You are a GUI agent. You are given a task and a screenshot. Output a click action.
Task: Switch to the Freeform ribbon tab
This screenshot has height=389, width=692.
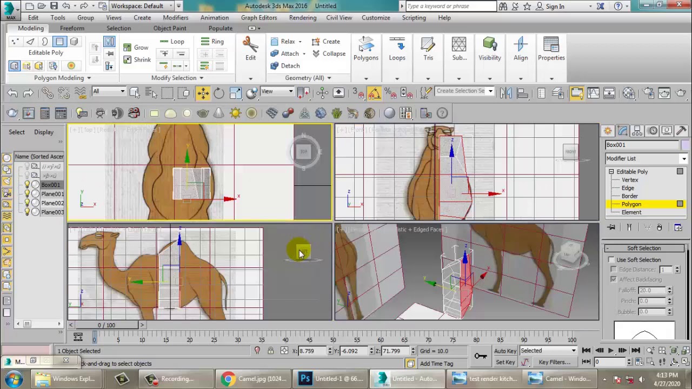click(72, 28)
